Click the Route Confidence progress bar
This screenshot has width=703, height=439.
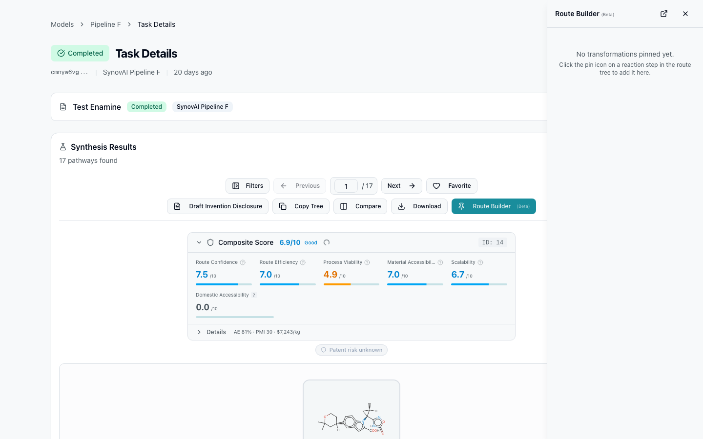(224, 284)
